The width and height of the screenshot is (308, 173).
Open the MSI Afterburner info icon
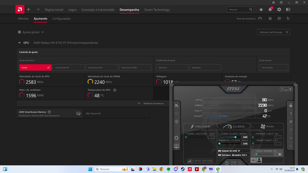pos(177,122)
